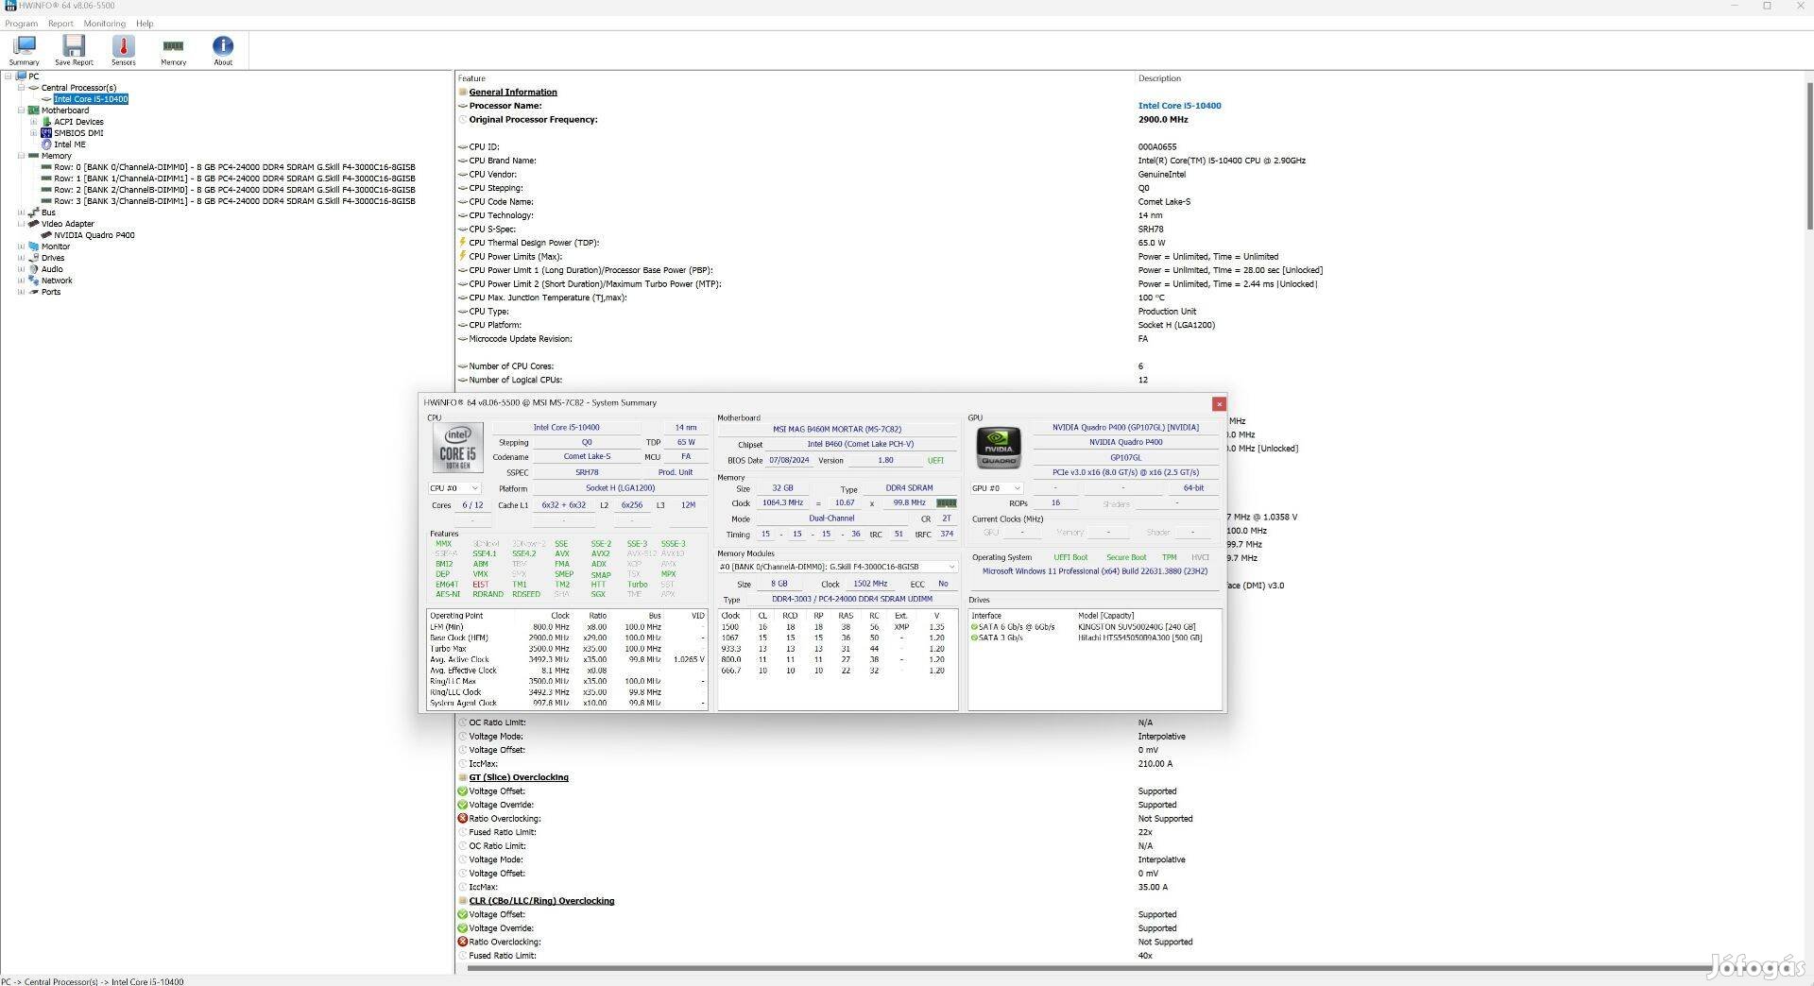
Task: Click red X icon beside GT Ratio Overclocking
Action: point(462,819)
